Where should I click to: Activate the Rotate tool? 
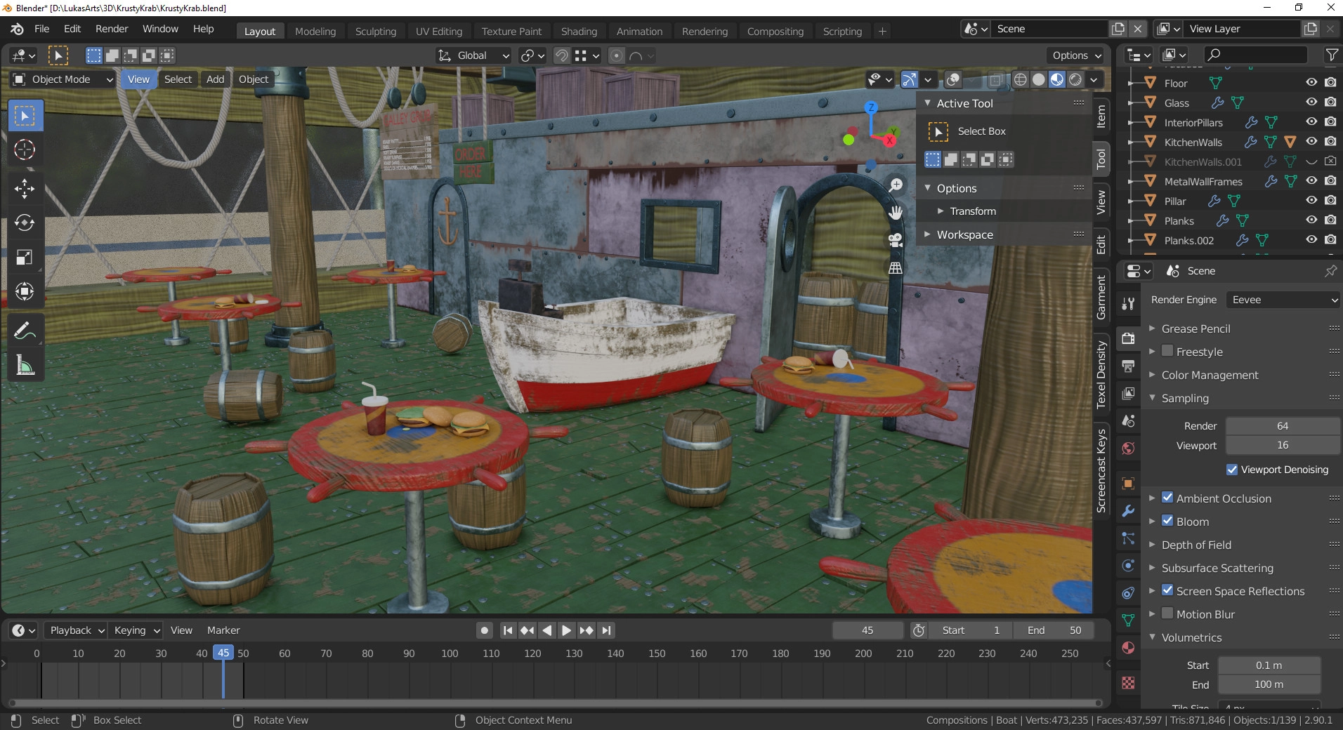point(25,223)
